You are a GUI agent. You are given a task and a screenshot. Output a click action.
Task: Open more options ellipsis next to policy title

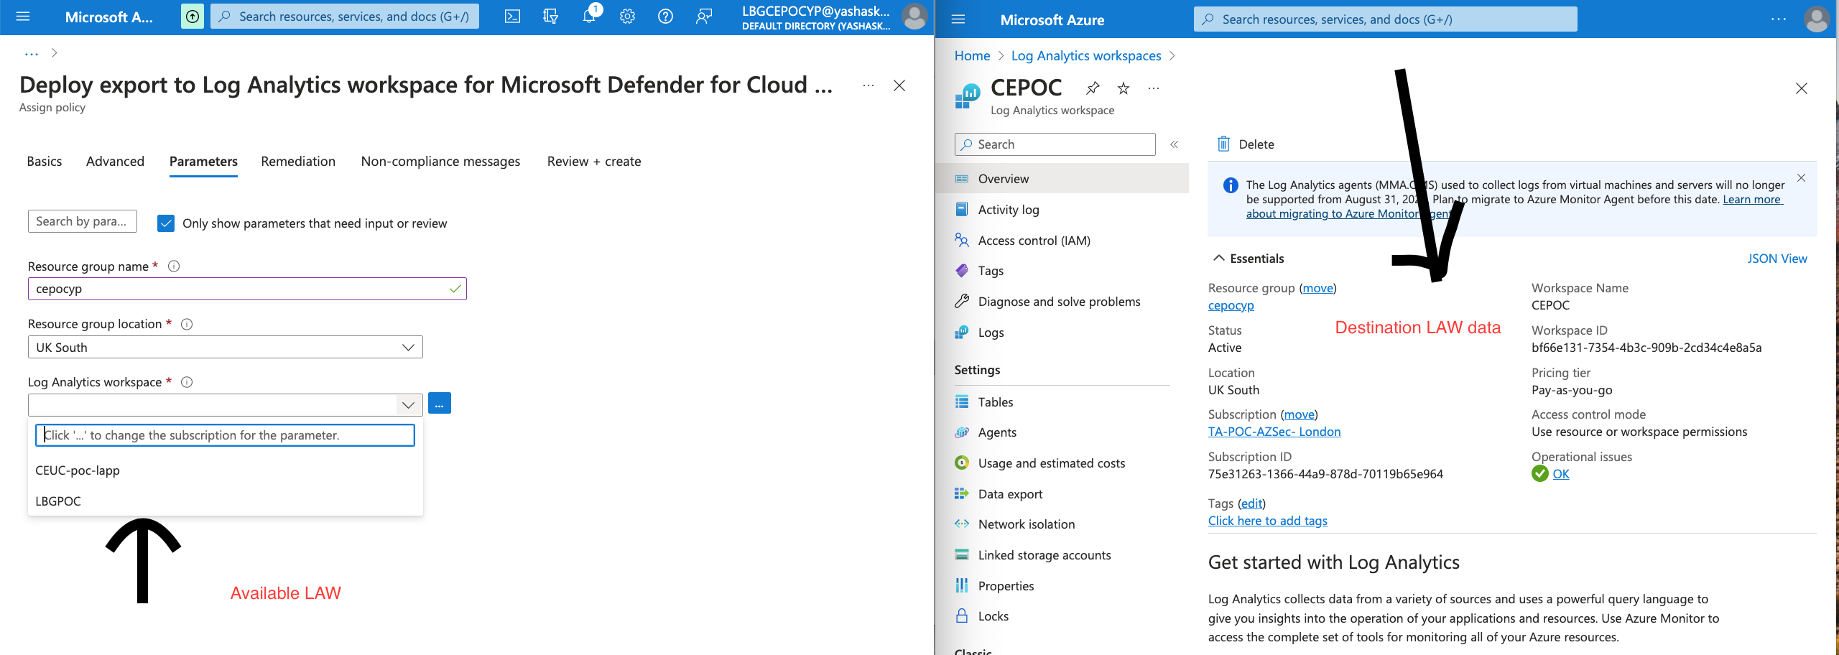[868, 85]
